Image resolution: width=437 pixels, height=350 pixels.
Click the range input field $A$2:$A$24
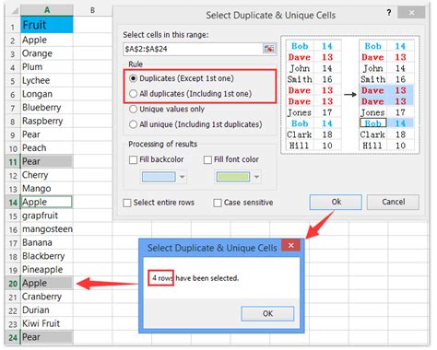point(193,49)
